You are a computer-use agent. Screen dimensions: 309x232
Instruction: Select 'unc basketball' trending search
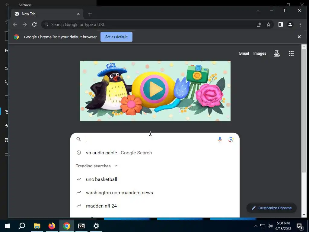(155, 179)
